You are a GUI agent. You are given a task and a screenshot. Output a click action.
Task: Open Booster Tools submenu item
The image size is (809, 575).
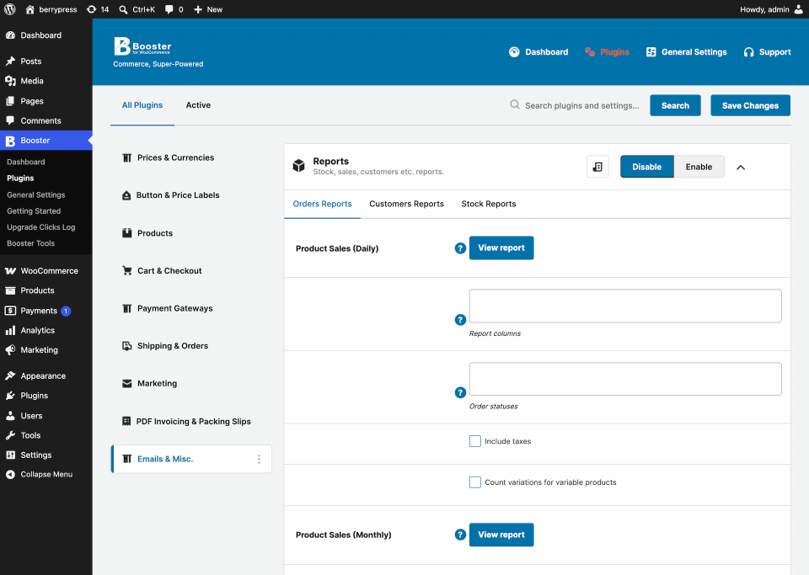[x=31, y=243]
